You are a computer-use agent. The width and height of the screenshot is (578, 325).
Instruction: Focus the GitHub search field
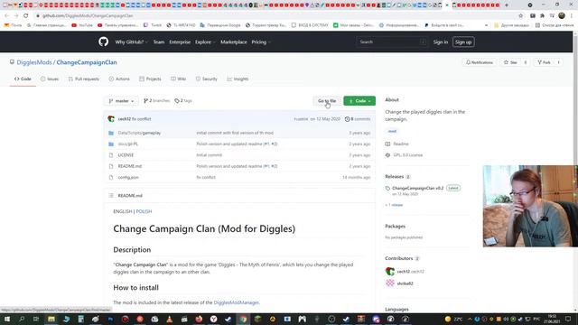tap(392, 42)
